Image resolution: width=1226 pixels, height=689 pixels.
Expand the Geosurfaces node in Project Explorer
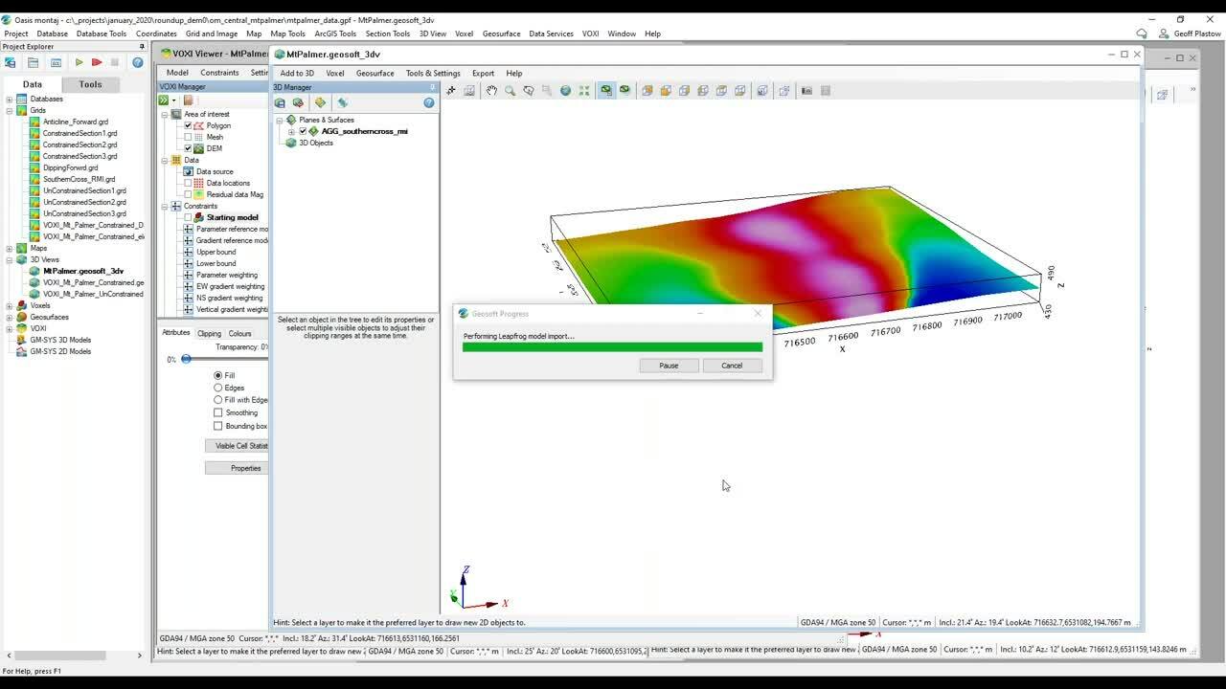[x=10, y=317]
